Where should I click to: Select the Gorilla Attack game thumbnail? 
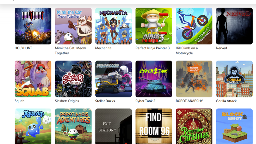[234, 79]
